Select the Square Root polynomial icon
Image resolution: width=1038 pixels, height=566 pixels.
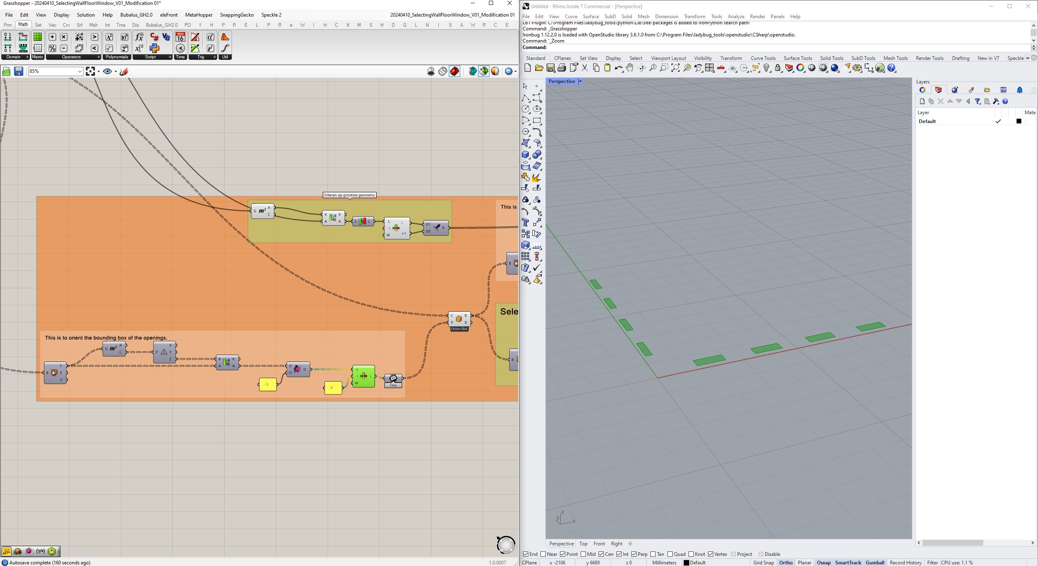[109, 48]
